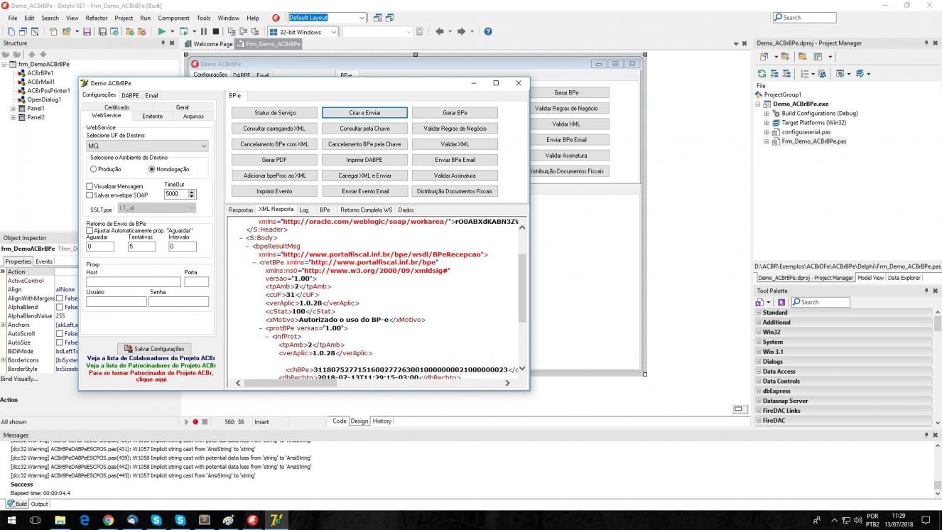The image size is (942, 530).
Task: Toggle the AutoSize False checkbox
Action: 60,342
